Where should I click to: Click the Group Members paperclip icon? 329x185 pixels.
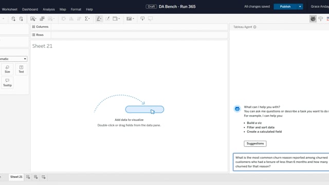[x=107, y=18]
